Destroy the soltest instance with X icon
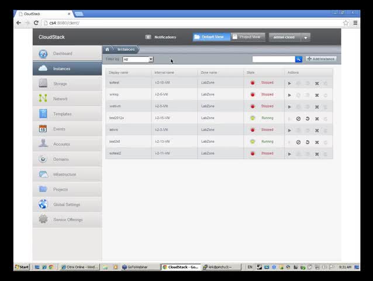The image size is (373, 281). coord(317,83)
